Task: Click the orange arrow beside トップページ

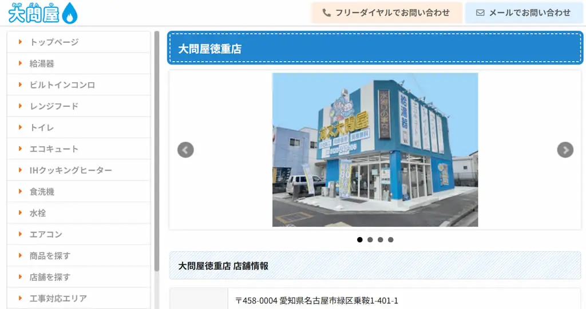Action: 21,42
